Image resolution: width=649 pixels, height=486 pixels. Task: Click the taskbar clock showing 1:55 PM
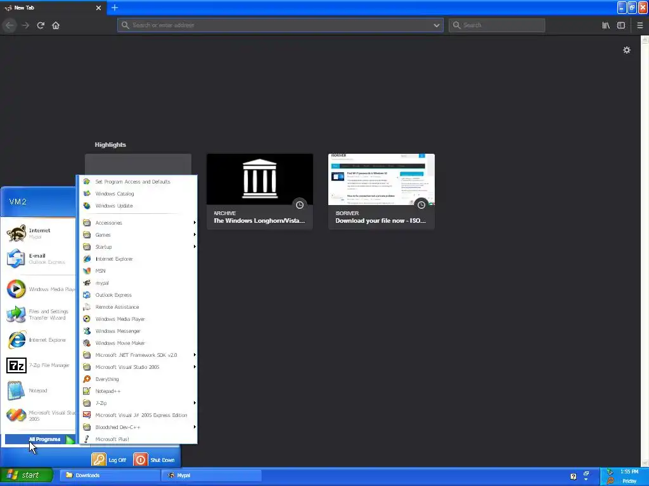click(x=629, y=471)
